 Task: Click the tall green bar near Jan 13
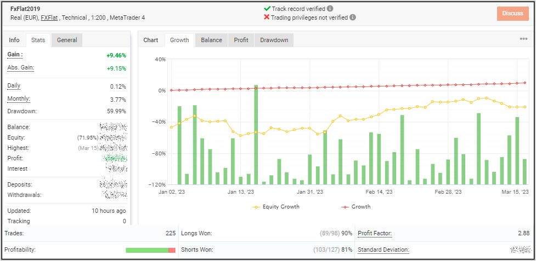click(x=256, y=134)
